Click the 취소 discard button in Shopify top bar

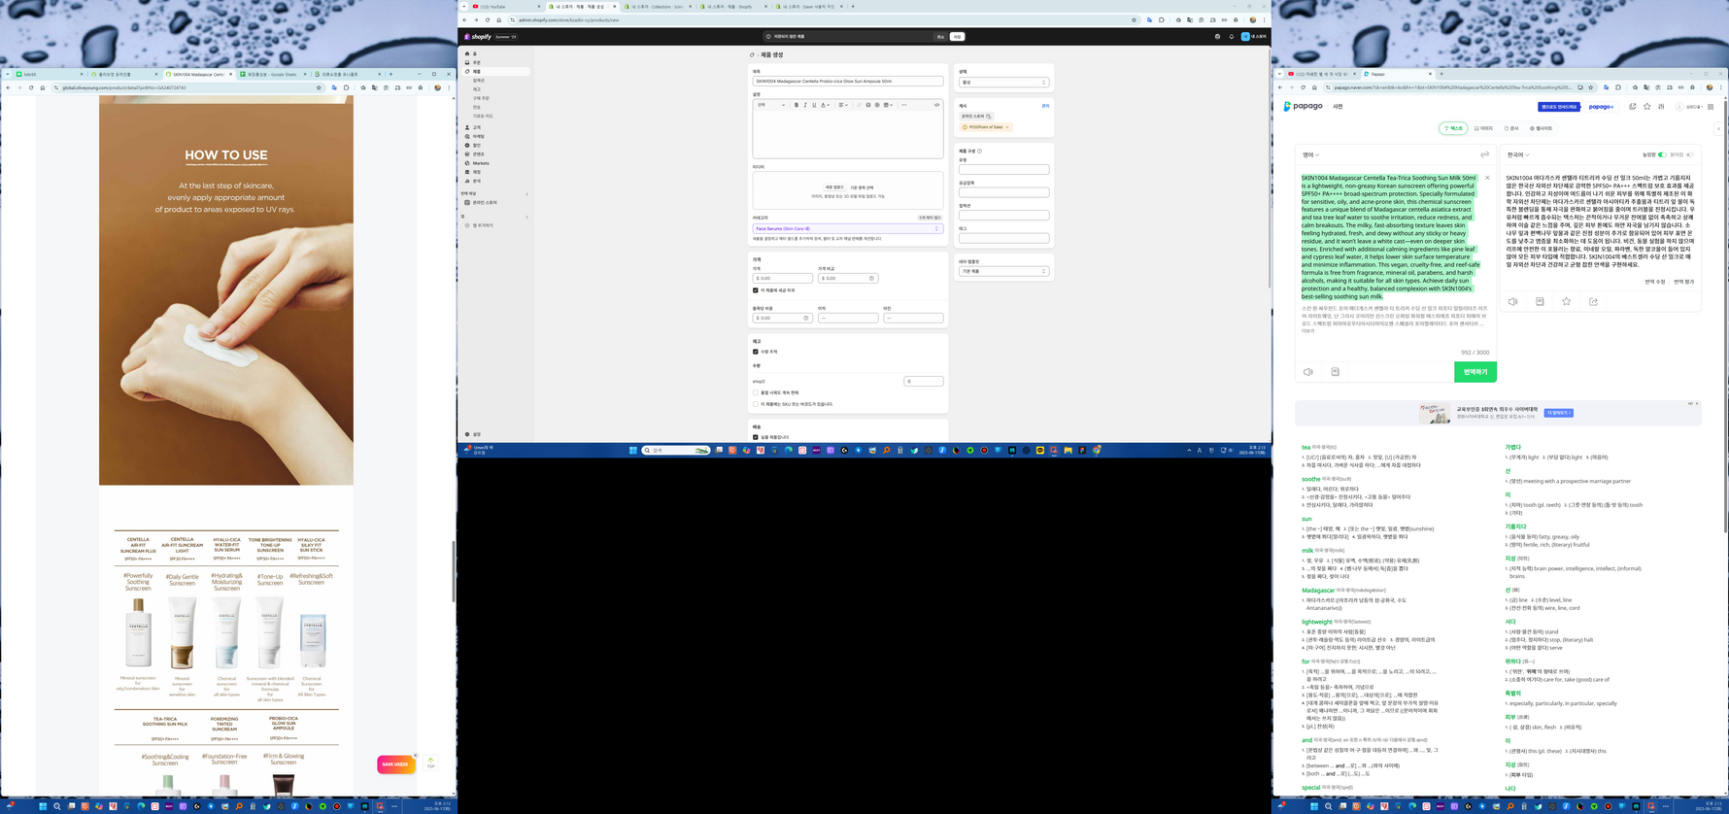[x=940, y=36]
